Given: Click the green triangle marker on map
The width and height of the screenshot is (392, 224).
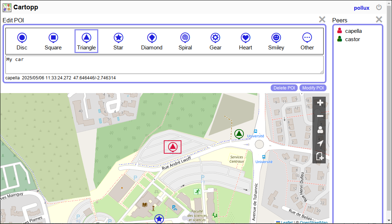Looking at the screenshot, I should [x=239, y=134].
